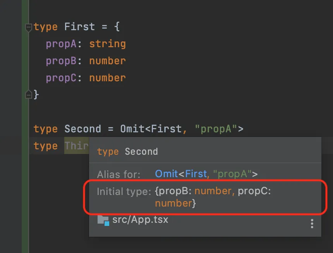Collapse the First type fold marker
This screenshot has height=253, width=333.
click(28, 27)
